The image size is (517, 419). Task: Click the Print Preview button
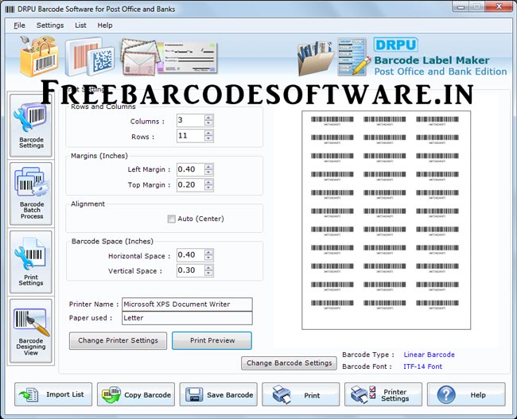[x=212, y=340]
